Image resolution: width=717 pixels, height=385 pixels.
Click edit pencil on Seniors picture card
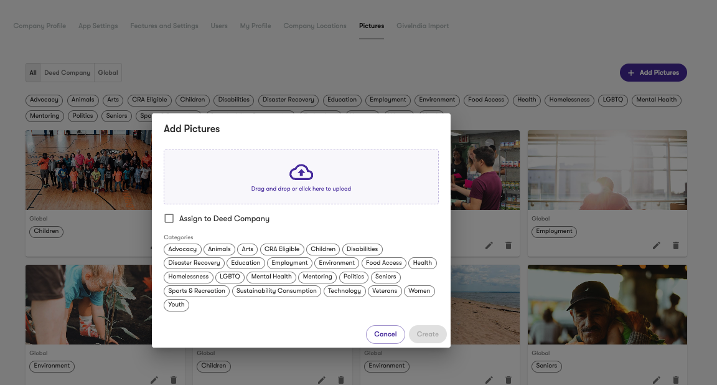coord(656,380)
